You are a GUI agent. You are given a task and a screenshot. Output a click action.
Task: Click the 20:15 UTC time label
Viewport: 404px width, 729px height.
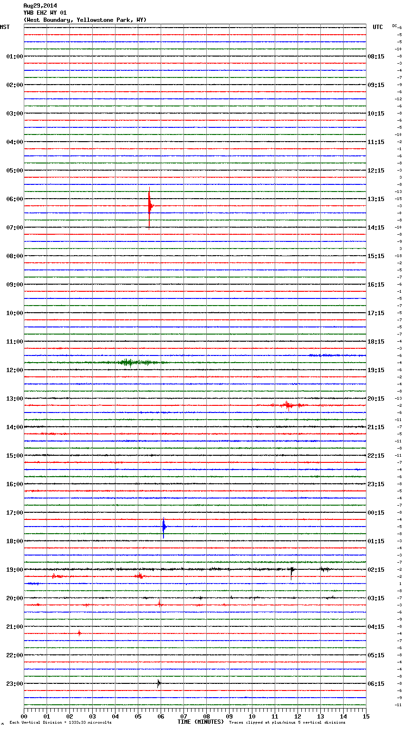[x=376, y=399]
